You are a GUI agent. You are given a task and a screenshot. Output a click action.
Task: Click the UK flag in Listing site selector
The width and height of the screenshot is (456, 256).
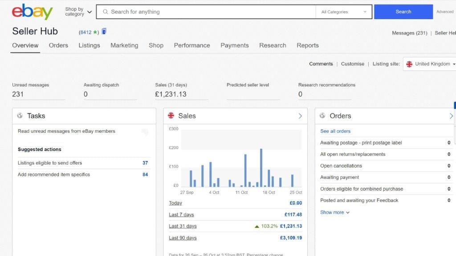pyautogui.click(x=409, y=64)
